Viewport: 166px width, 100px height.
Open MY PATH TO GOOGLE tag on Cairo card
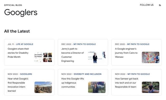138,44
